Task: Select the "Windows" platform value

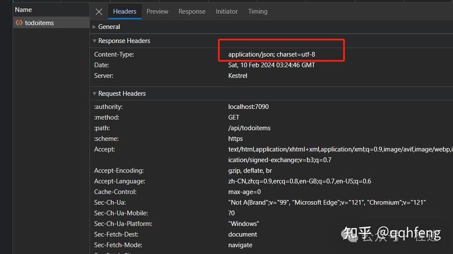Action: tap(244, 224)
